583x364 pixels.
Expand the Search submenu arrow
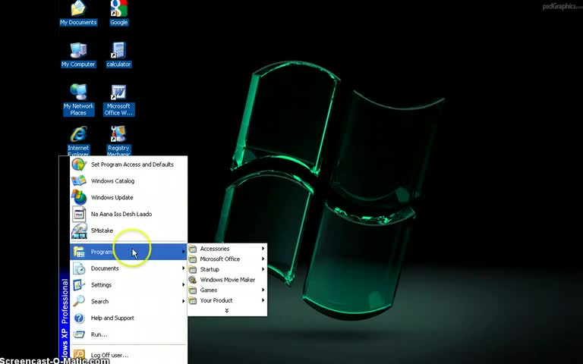(183, 301)
